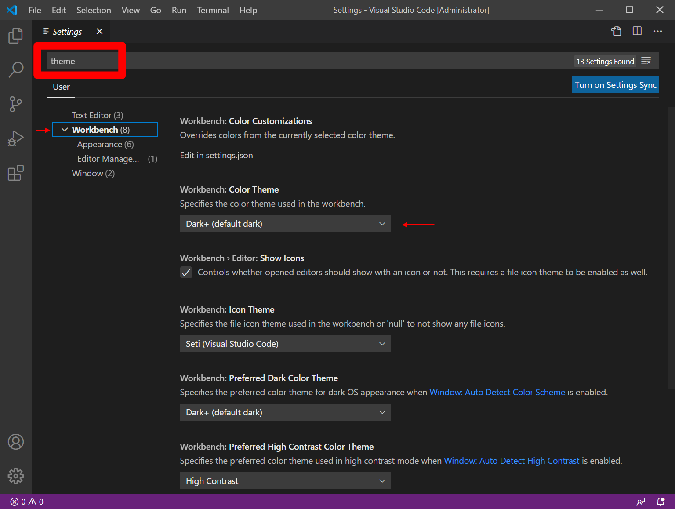The image size is (675, 509).
Task: Open the Edit menu
Action: click(x=59, y=10)
